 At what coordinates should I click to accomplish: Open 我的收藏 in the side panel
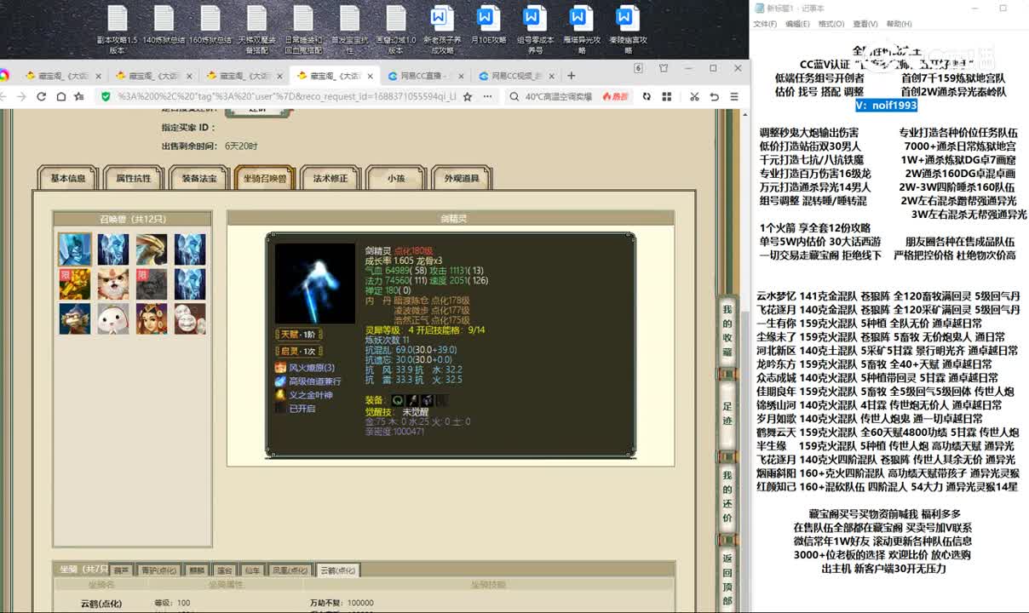727,330
